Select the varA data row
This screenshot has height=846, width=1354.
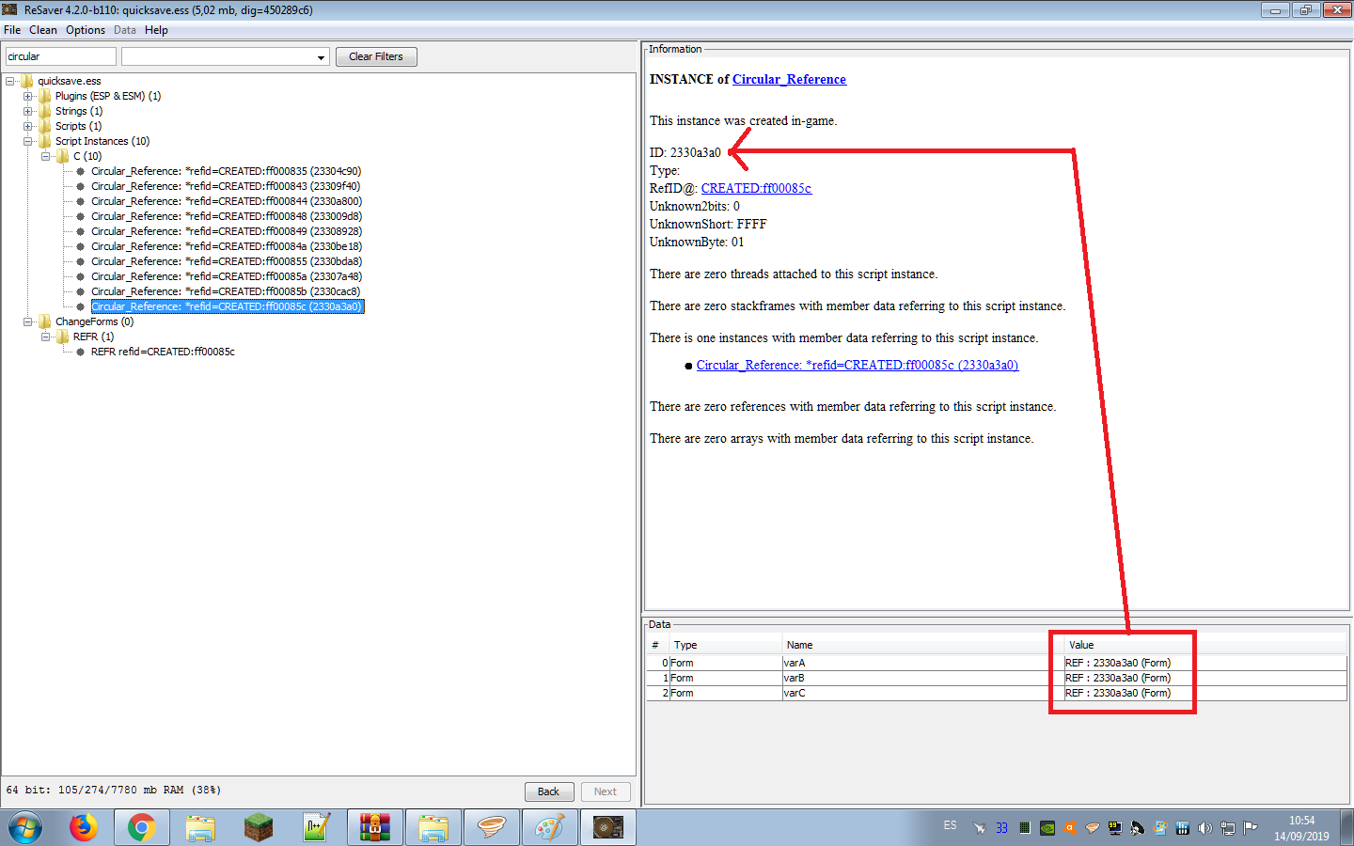click(x=997, y=663)
